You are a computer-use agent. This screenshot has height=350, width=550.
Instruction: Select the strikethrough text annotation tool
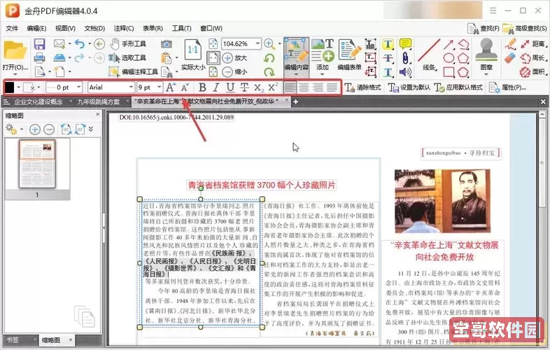tap(388, 57)
